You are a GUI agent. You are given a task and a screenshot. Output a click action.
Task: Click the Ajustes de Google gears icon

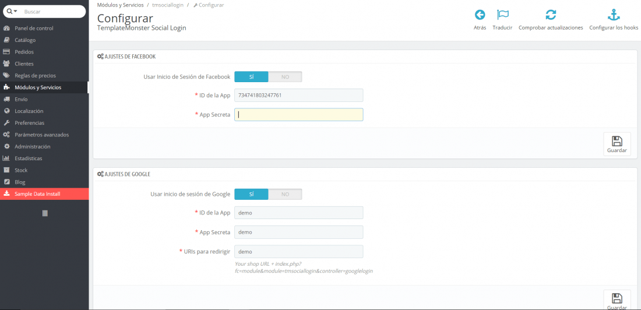[100, 174]
